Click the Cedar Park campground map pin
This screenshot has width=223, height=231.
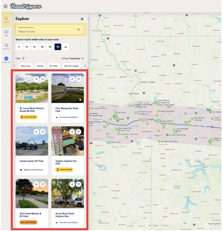tap(108, 142)
